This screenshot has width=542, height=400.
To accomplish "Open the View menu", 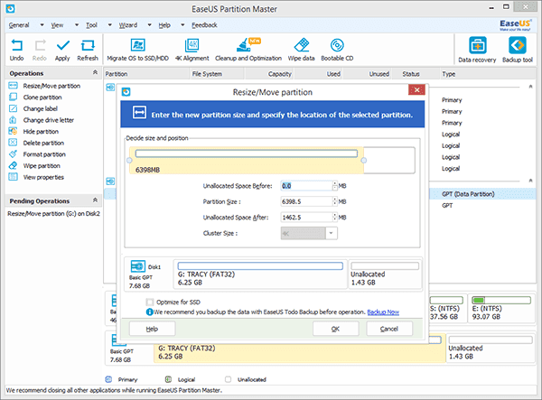I will tap(58, 25).
